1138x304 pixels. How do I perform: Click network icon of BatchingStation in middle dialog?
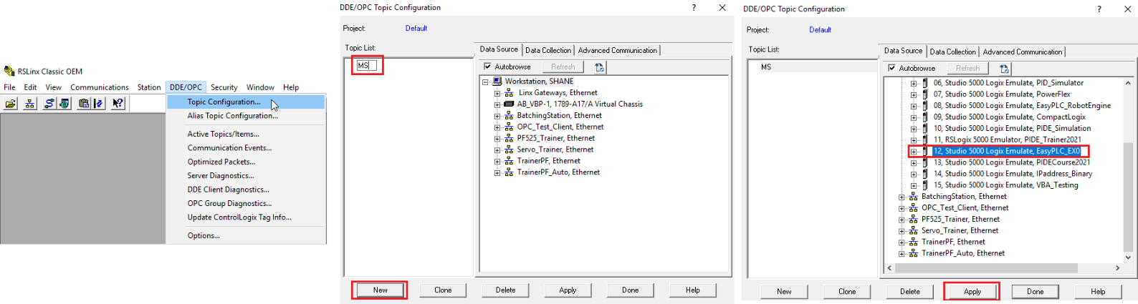click(509, 116)
